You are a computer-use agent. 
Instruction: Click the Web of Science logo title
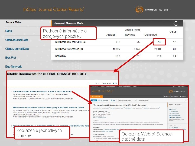pyautogui.click(x=102, y=91)
